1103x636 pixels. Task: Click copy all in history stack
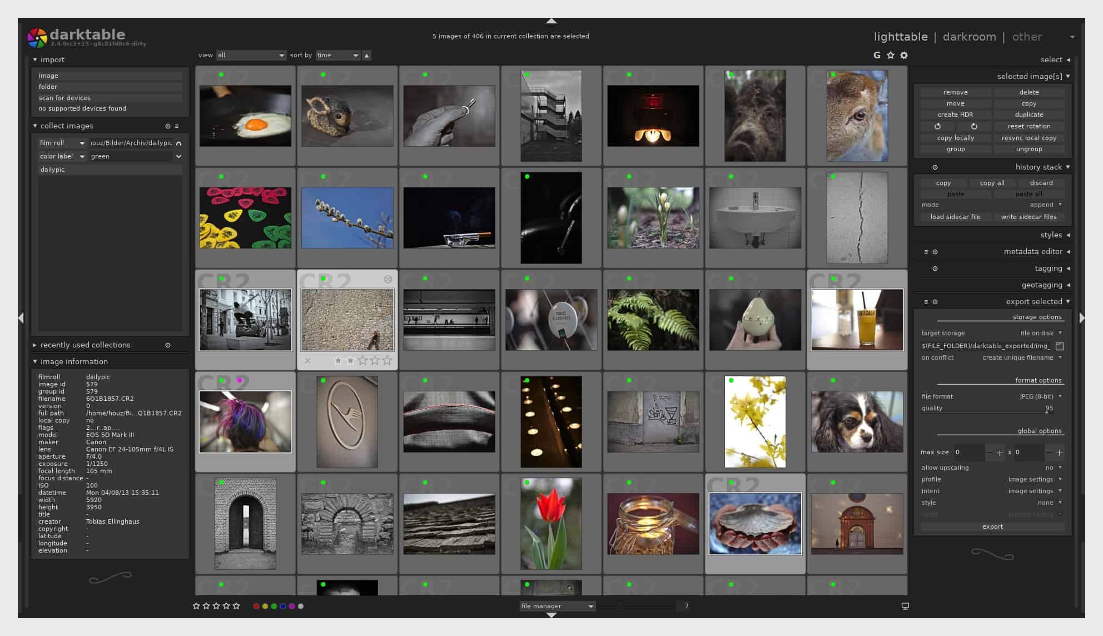pos(992,183)
